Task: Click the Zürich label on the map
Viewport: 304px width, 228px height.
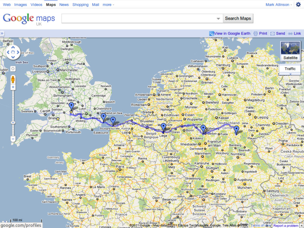Action: (203, 196)
